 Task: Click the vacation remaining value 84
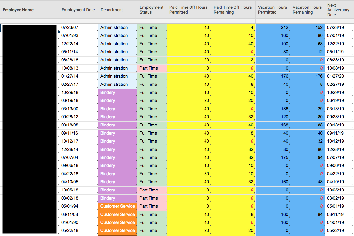click(307, 214)
